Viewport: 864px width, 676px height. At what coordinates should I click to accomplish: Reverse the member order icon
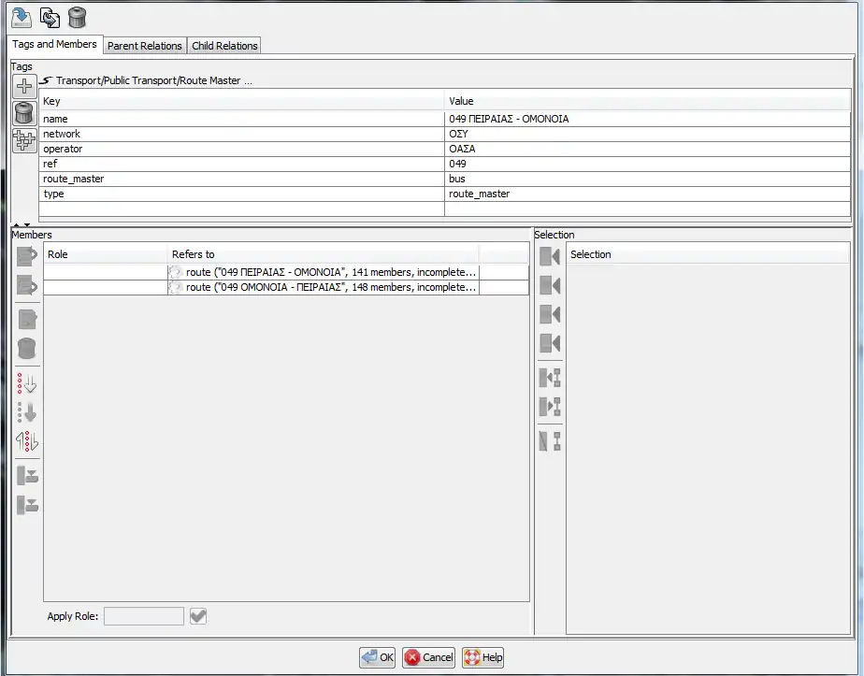click(x=27, y=441)
